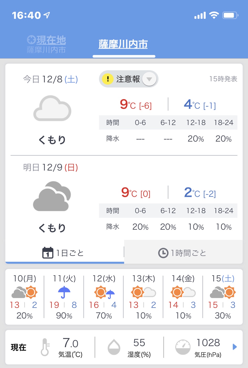
Task: Select the 薩摩川内市 city tab
Action: point(123,44)
